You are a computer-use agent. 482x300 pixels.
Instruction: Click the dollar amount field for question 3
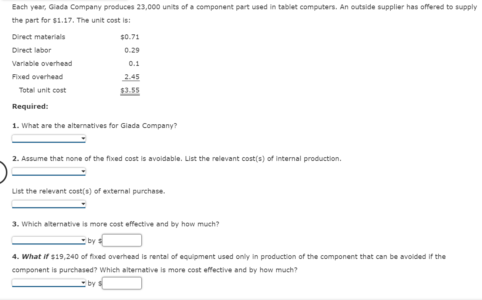122,240
